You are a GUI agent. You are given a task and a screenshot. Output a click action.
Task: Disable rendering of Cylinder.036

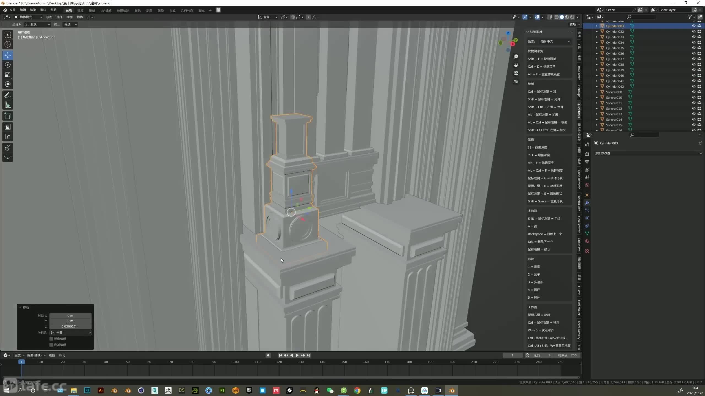click(699, 53)
